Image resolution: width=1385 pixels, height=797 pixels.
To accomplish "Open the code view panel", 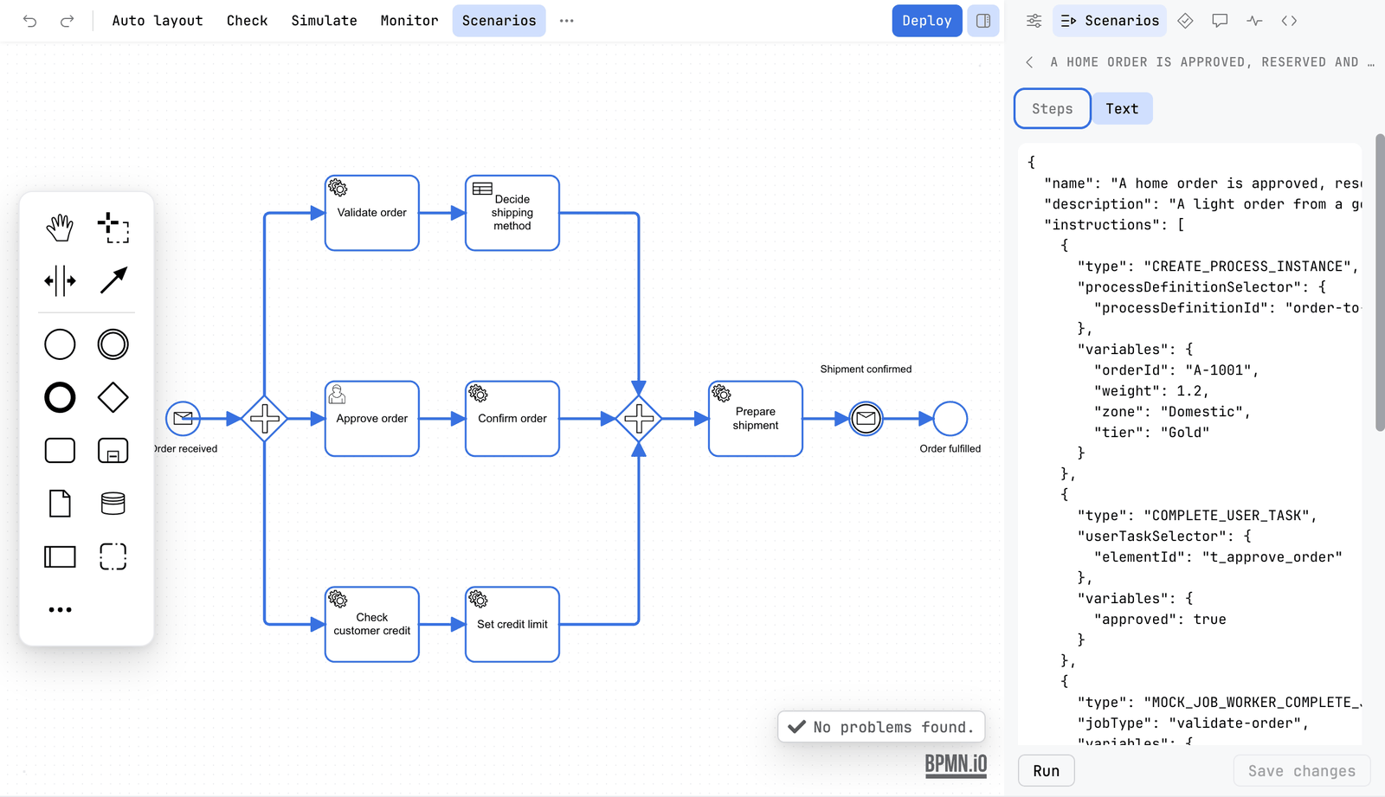I will coord(1289,21).
